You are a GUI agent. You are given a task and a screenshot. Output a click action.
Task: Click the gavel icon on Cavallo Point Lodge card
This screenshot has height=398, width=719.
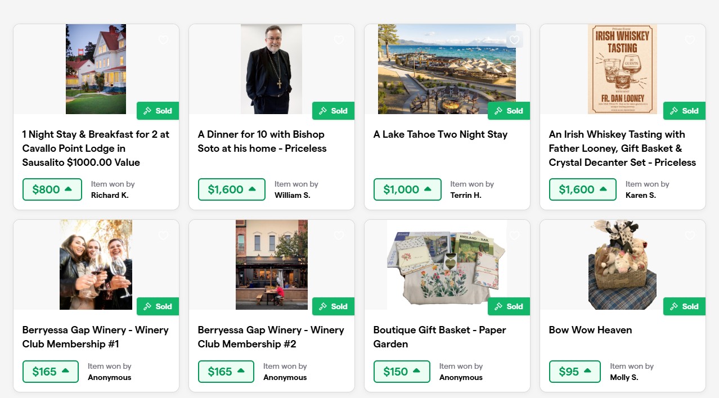(x=148, y=111)
